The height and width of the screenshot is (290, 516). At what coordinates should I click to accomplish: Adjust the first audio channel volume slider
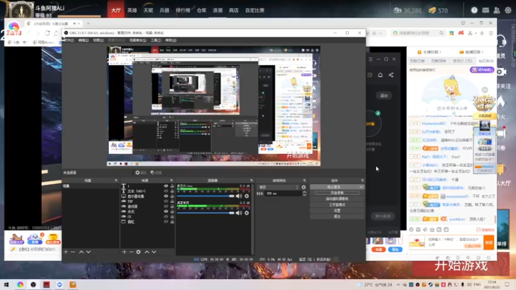click(205, 196)
